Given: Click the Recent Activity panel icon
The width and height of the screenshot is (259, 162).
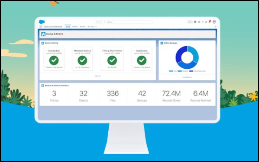Looking at the screenshot, I should coord(42,43).
